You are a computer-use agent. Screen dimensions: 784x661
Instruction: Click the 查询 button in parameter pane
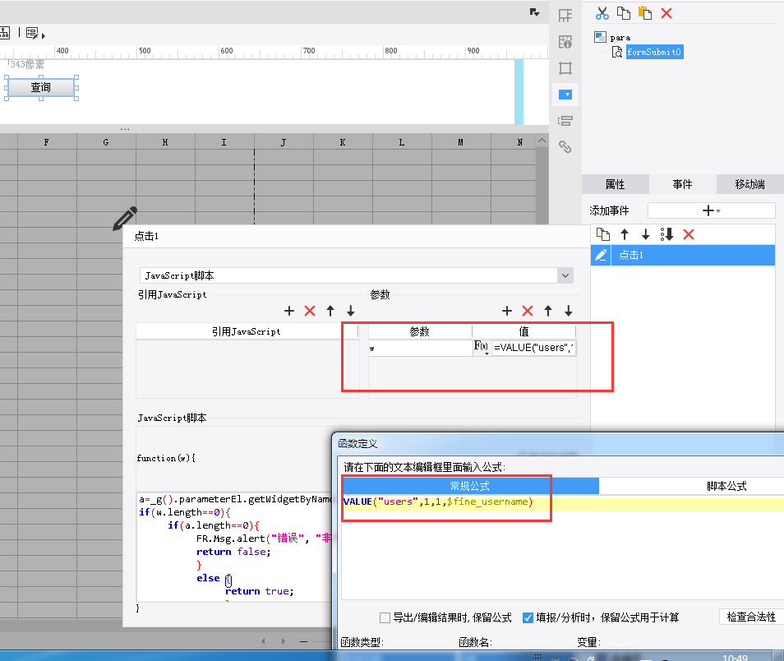click(x=41, y=88)
